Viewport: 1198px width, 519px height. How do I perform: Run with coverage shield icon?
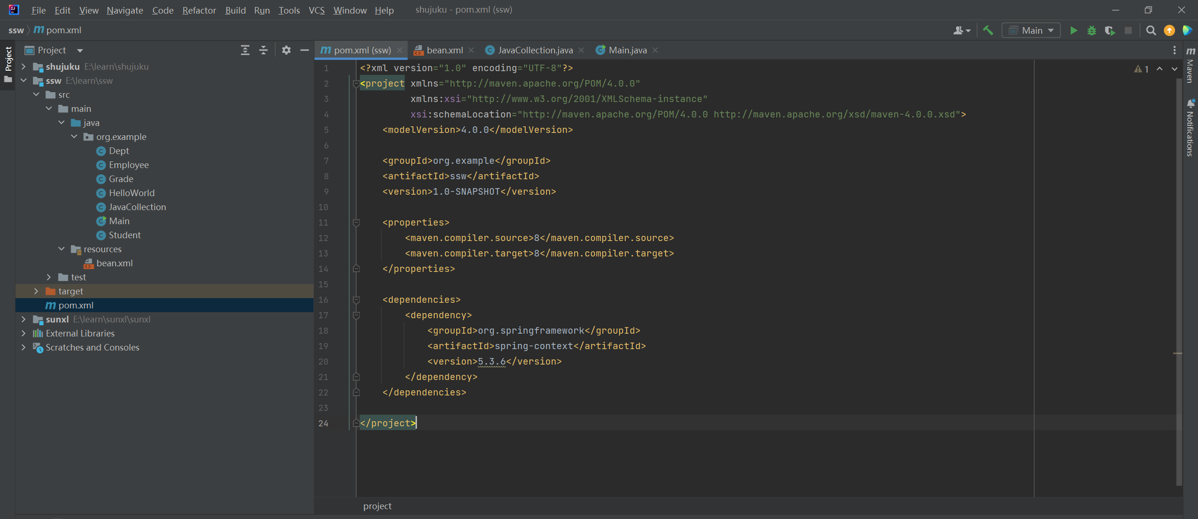pyautogui.click(x=1110, y=30)
